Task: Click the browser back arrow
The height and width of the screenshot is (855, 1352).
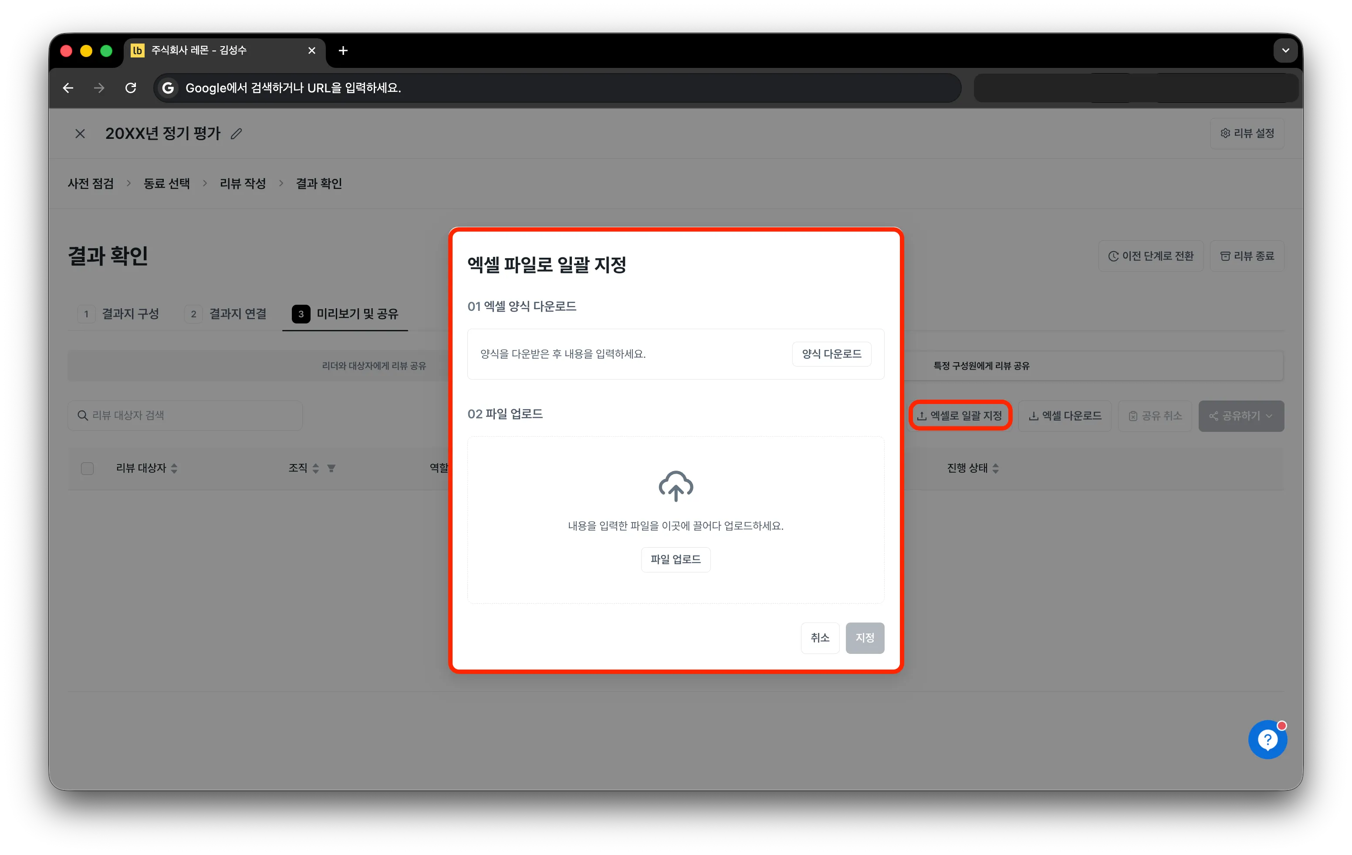Action: (68, 88)
